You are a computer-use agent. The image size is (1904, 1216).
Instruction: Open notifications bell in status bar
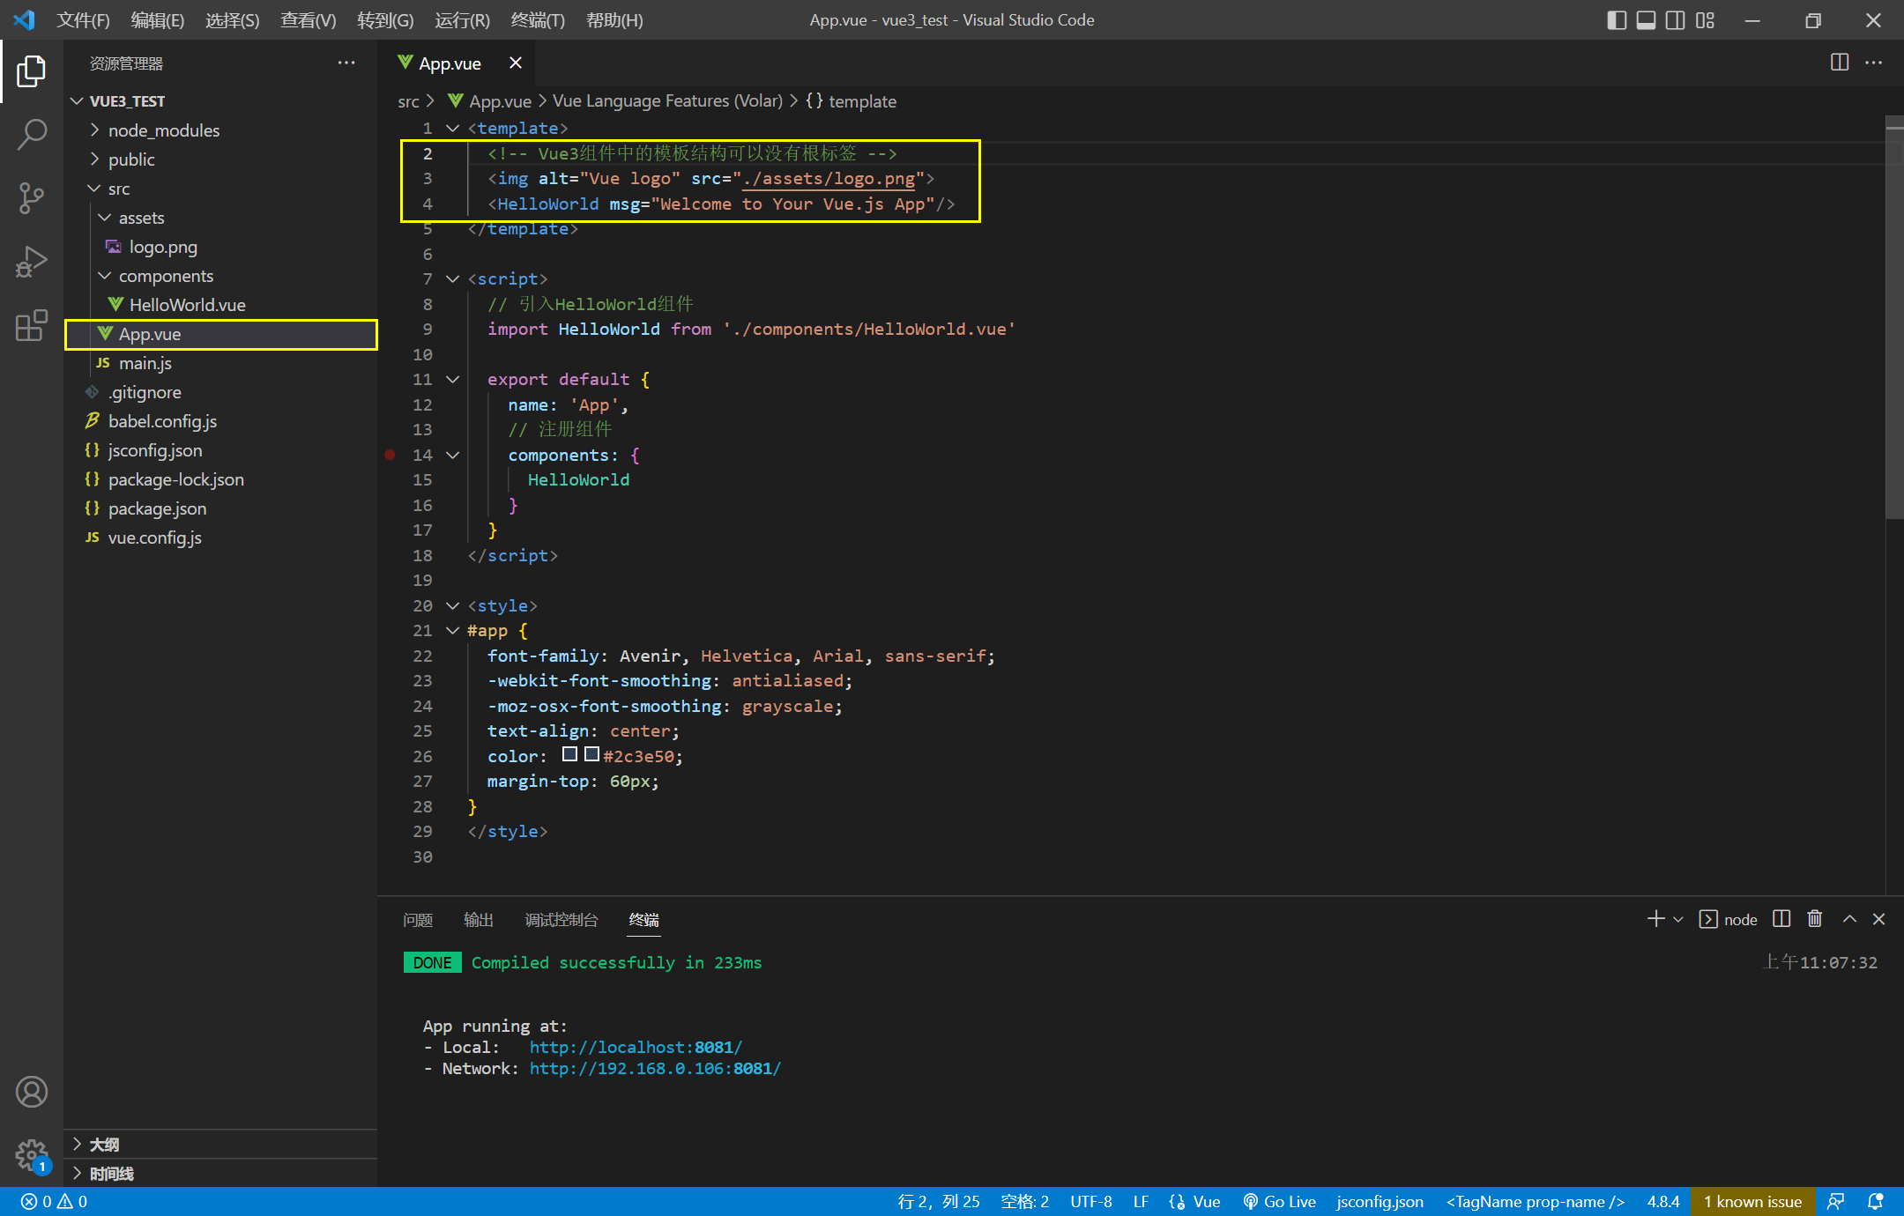[1876, 1201]
